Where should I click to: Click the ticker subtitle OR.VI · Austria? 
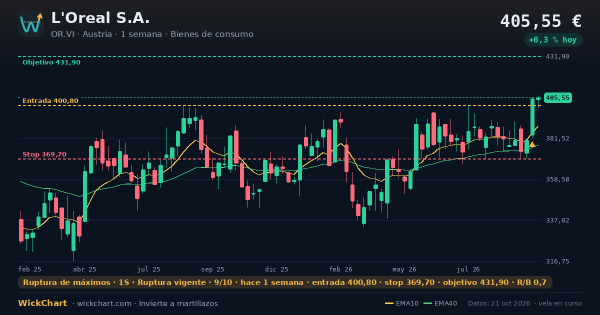tap(81, 34)
